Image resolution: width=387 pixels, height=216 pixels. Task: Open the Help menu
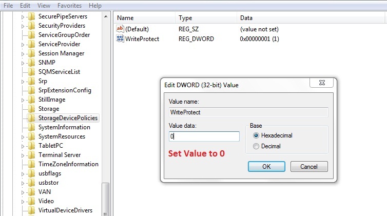point(95,6)
